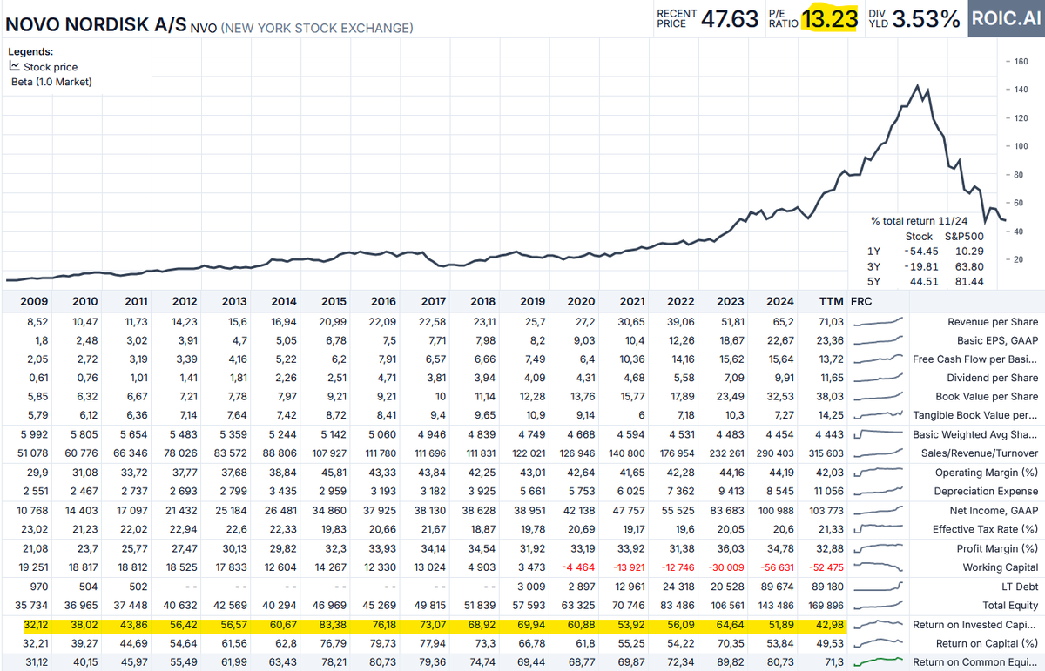Click the Return on Invested Capital row label

coord(975,625)
